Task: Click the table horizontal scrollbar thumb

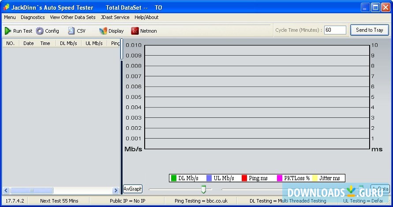Action: (x=32, y=190)
